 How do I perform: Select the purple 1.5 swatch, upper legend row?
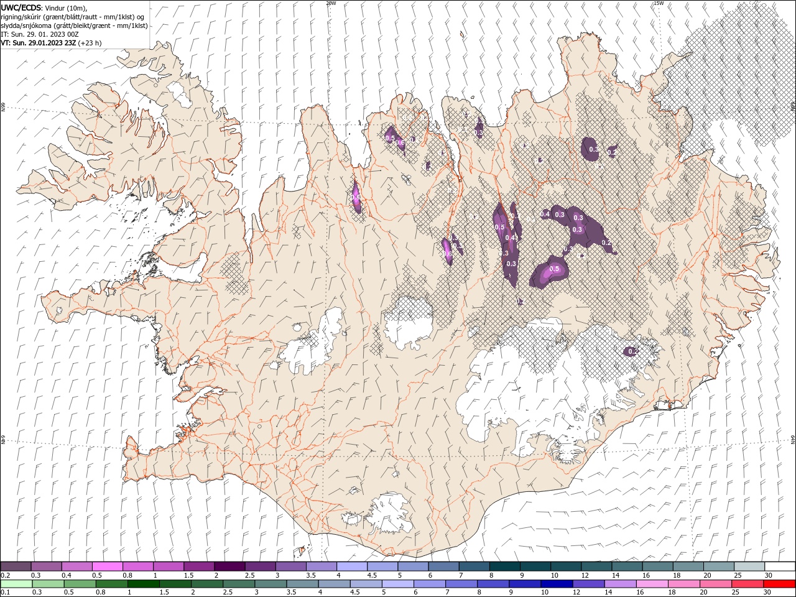click(199, 566)
